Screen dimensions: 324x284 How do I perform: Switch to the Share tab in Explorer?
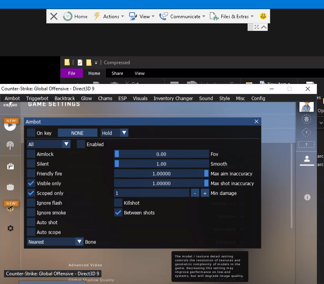pos(117,73)
